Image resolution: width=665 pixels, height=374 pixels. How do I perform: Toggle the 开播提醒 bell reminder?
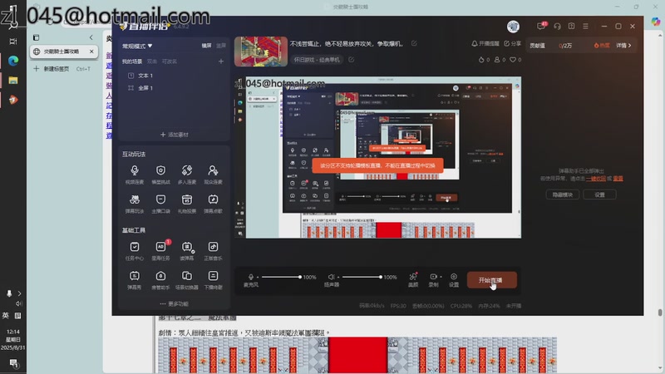tap(485, 43)
